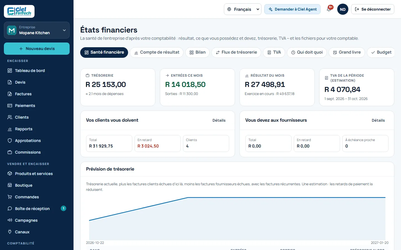Click the En retard amount R 3 024,50

pyautogui.click(x=148, y=146)
